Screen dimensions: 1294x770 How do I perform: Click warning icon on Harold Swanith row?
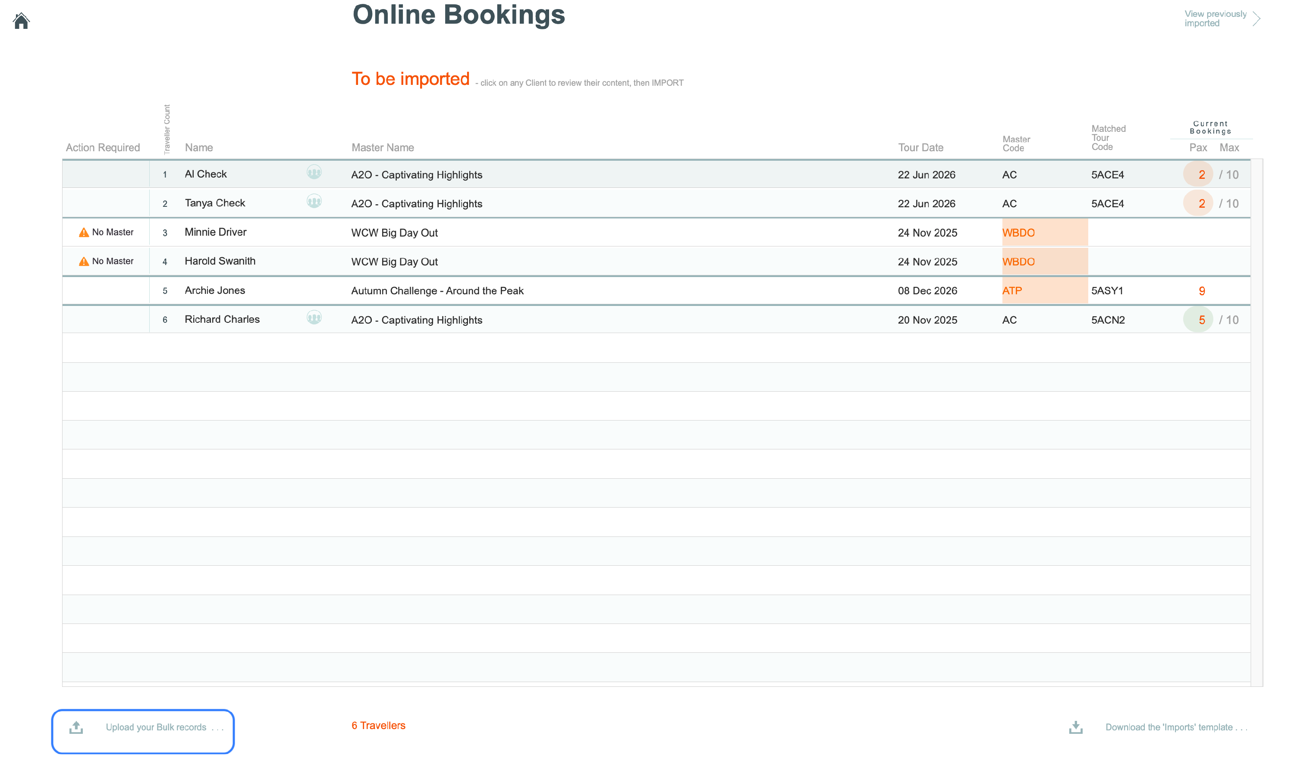click(x=84, y=262)
